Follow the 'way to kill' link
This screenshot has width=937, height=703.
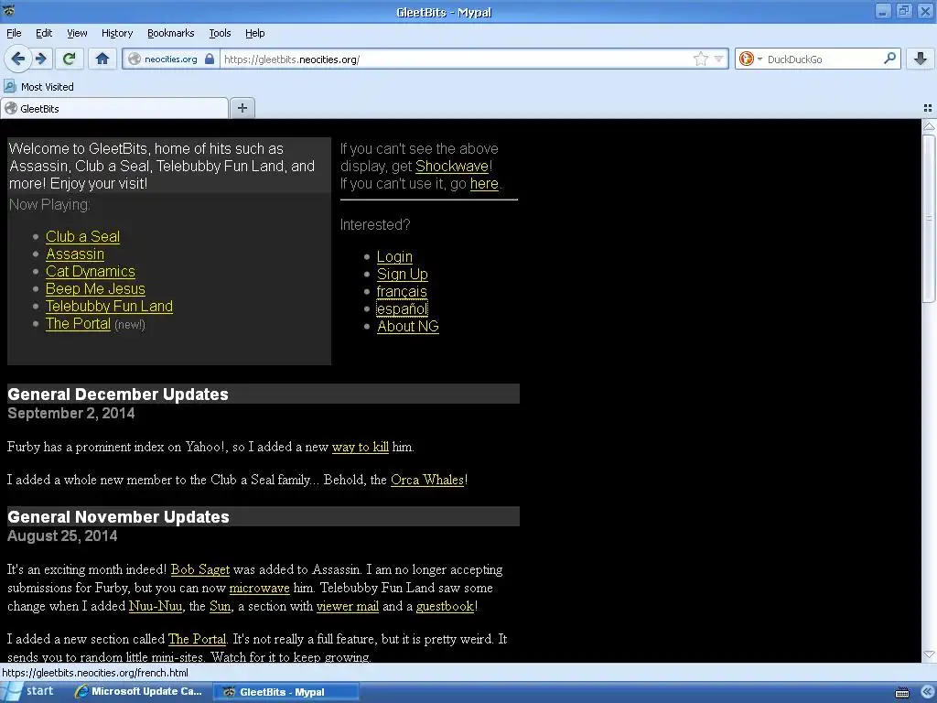[x=361, y=447]
